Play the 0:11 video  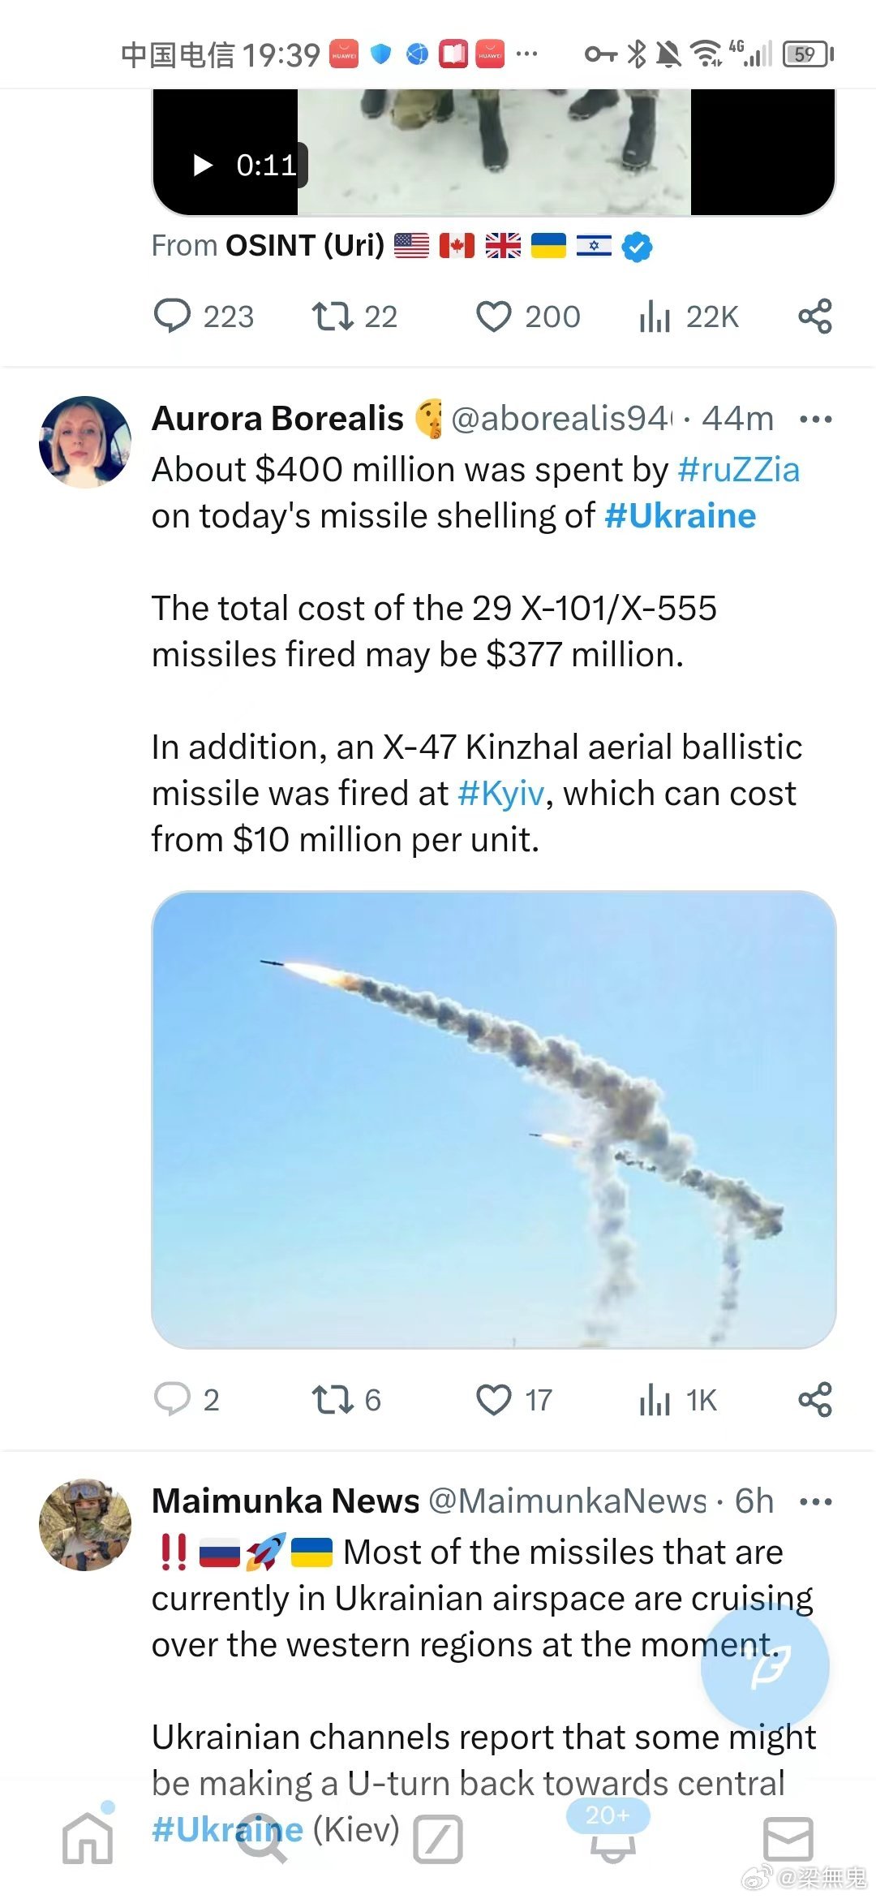click(204, 166)
